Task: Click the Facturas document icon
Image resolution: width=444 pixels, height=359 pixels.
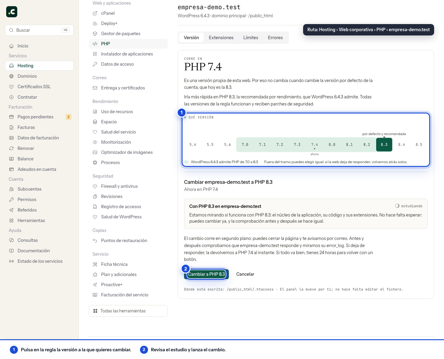Action: (11, 127)
